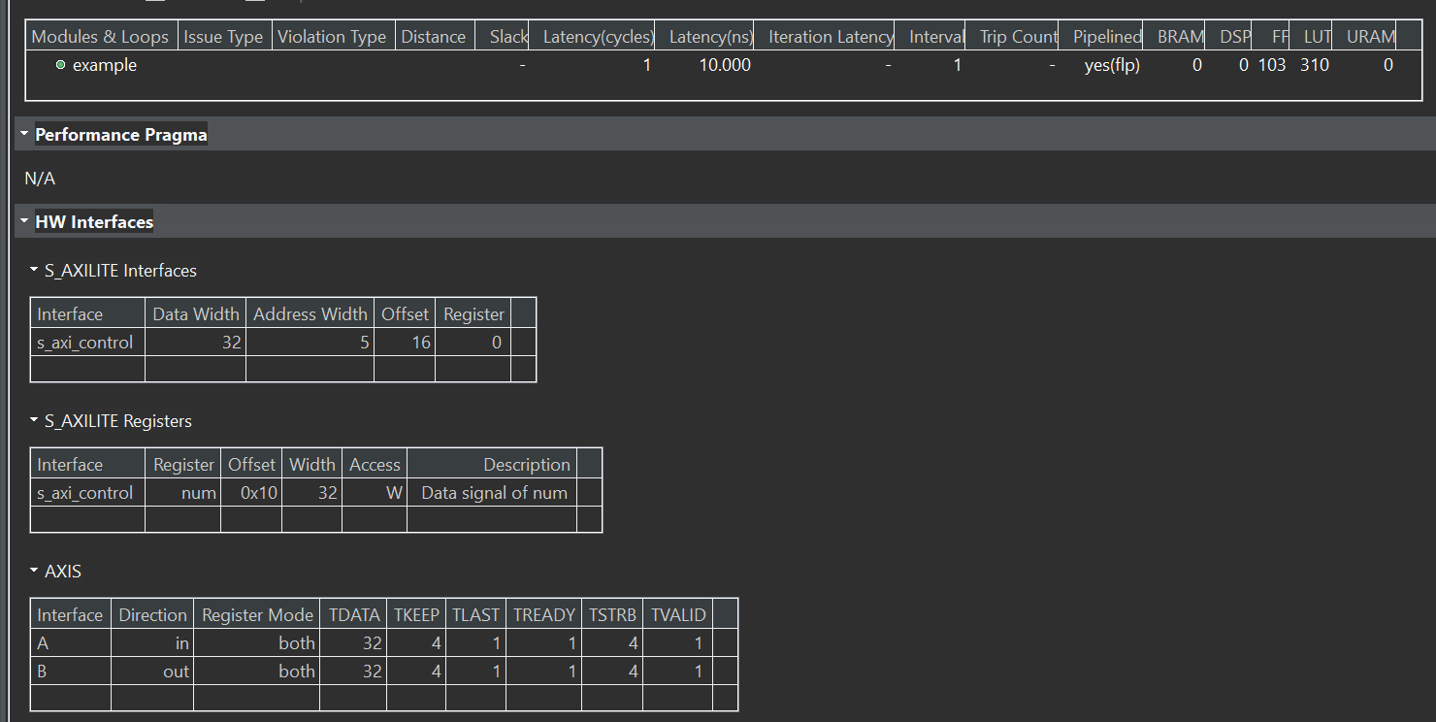The width and height of the screenshot is (1436, 722).
Task: Collapse the S_AXILITE Interfaces subsection
Action: click(x=34, y=270)
